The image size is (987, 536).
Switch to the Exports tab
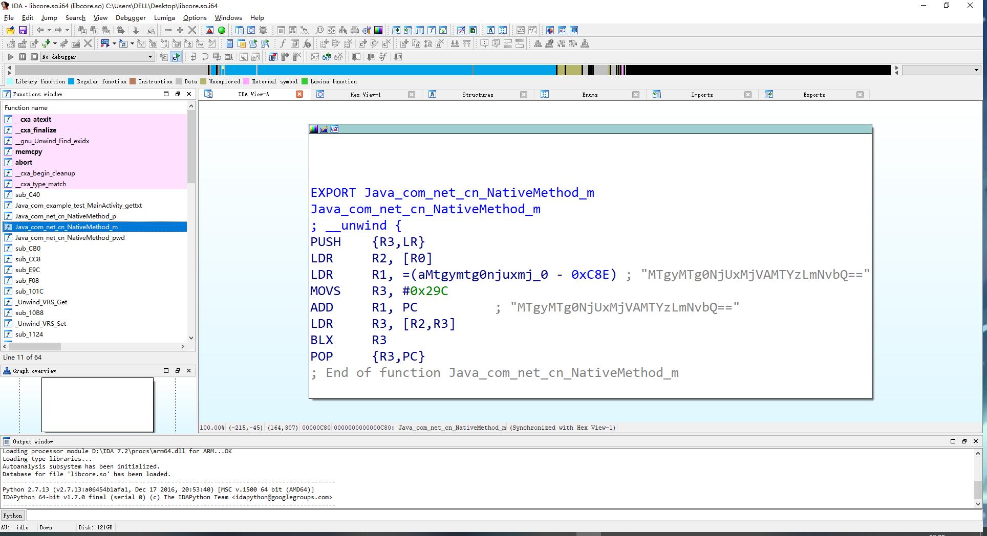point(814,95)
